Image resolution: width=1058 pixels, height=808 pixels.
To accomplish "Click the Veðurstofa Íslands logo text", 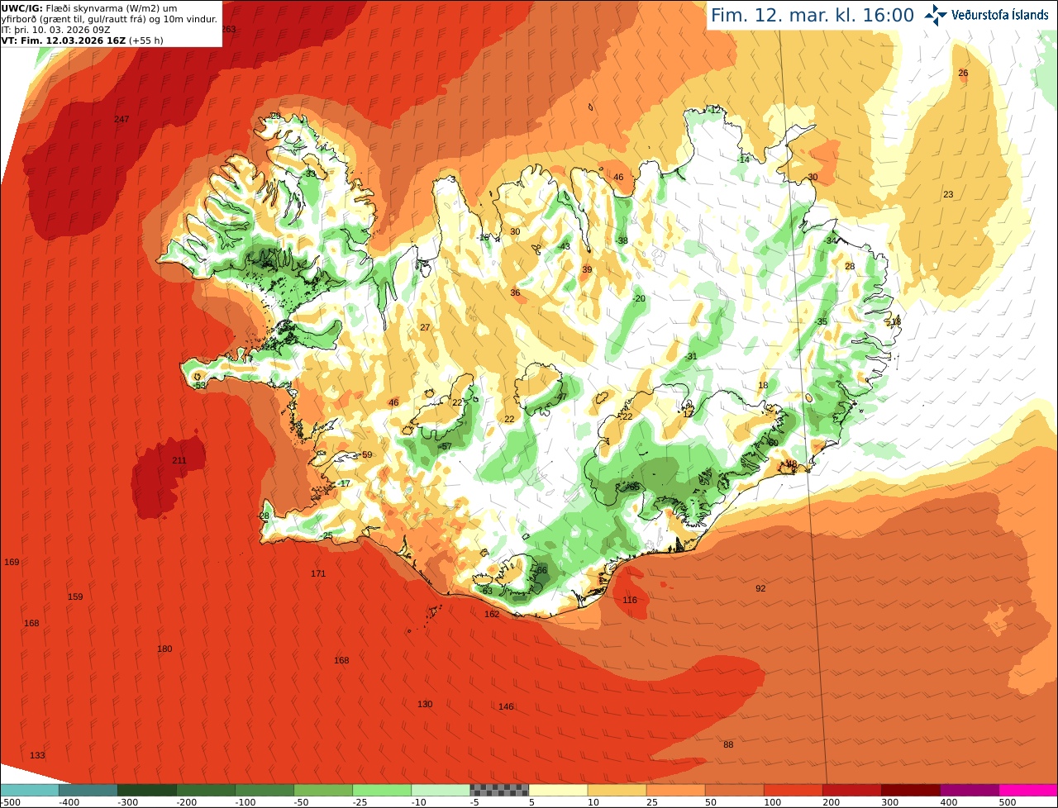I will 999,15.
